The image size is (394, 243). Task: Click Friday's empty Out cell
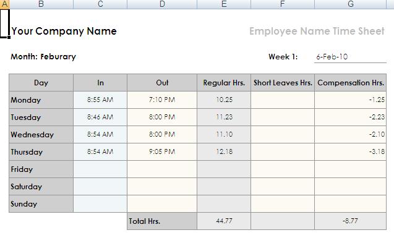pos(162,169)
